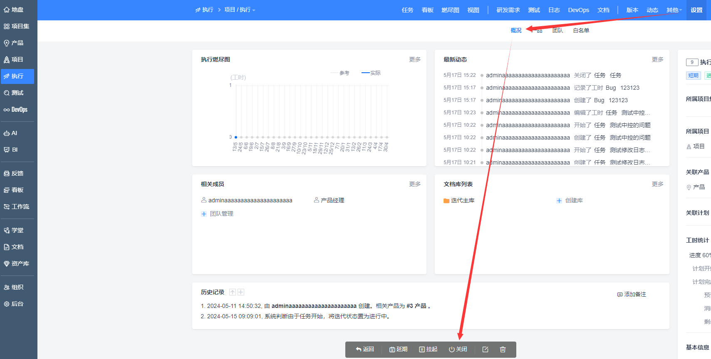Viewport: 711px width, 359px height.
Task: Open the 版本 tab
Action: click(632, 10)
